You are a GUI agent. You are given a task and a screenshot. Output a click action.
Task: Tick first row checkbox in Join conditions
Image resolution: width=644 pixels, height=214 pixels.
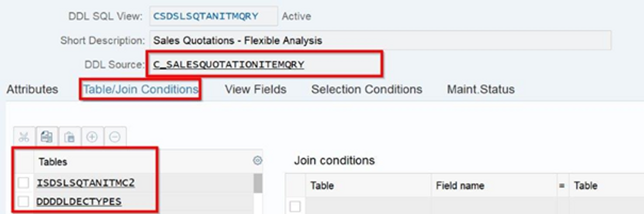tap(295, 206)
